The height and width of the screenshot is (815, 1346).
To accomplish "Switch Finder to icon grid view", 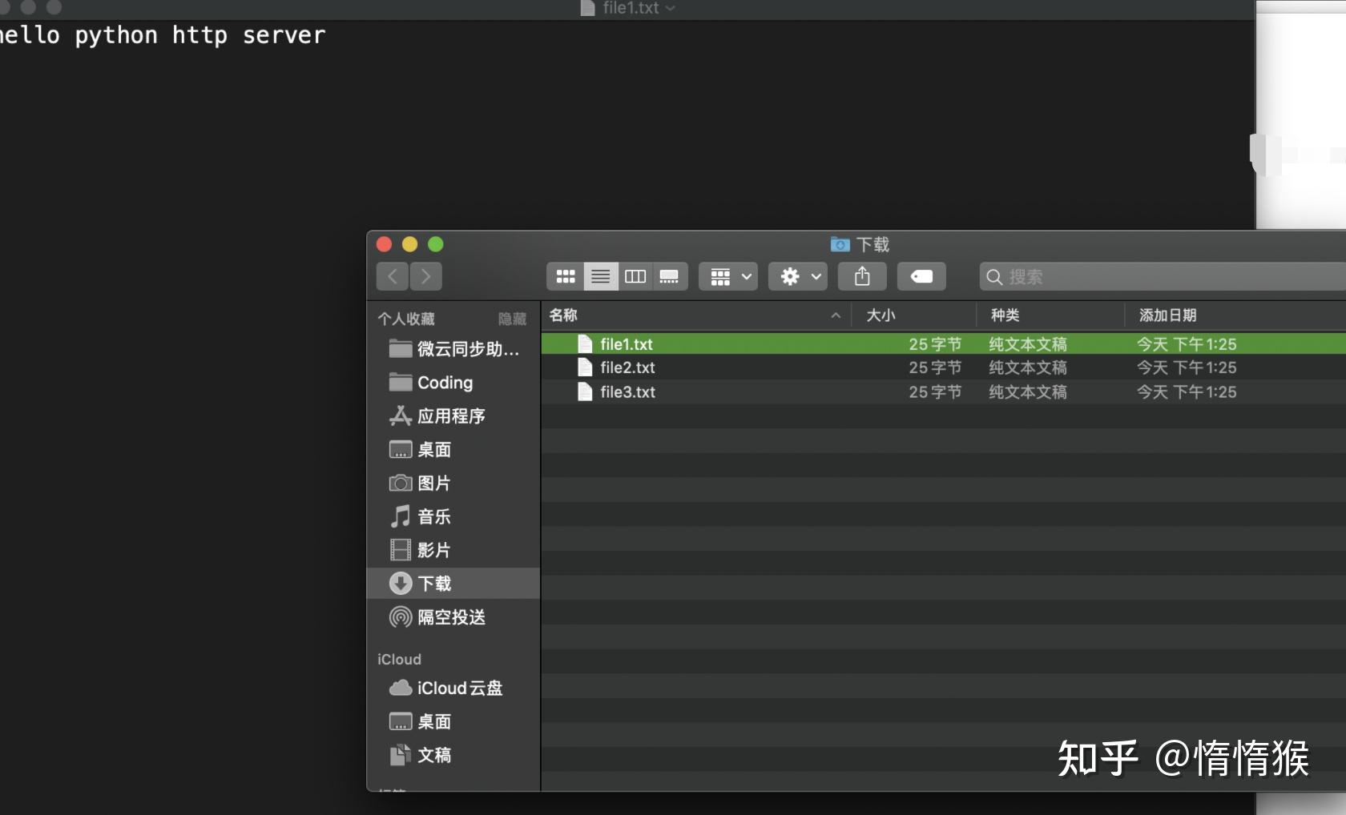I will click(565, 276).
